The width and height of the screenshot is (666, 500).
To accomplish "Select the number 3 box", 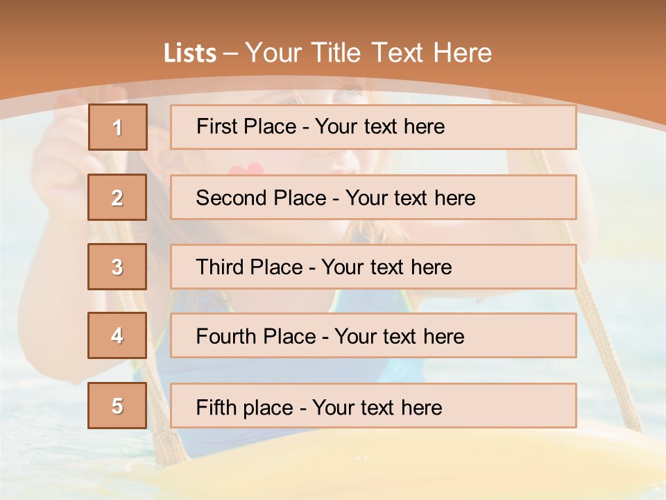I will click(x=117, y=267).
